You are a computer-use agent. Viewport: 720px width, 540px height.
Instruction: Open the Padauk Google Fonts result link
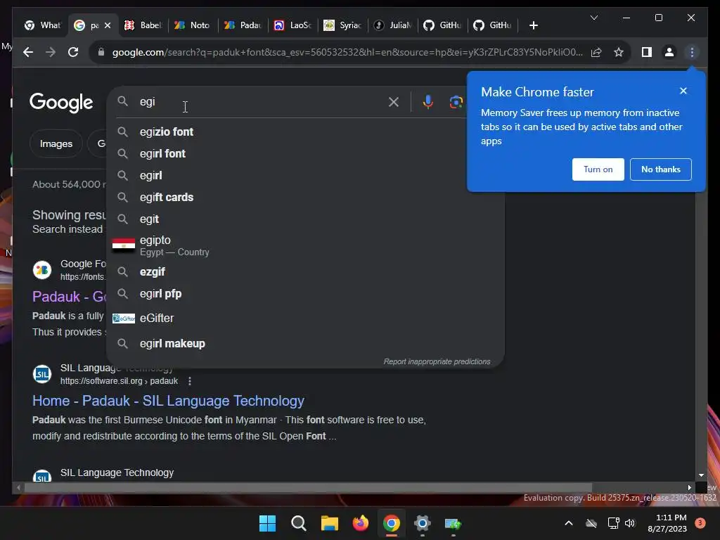click(x=70, y=297)
